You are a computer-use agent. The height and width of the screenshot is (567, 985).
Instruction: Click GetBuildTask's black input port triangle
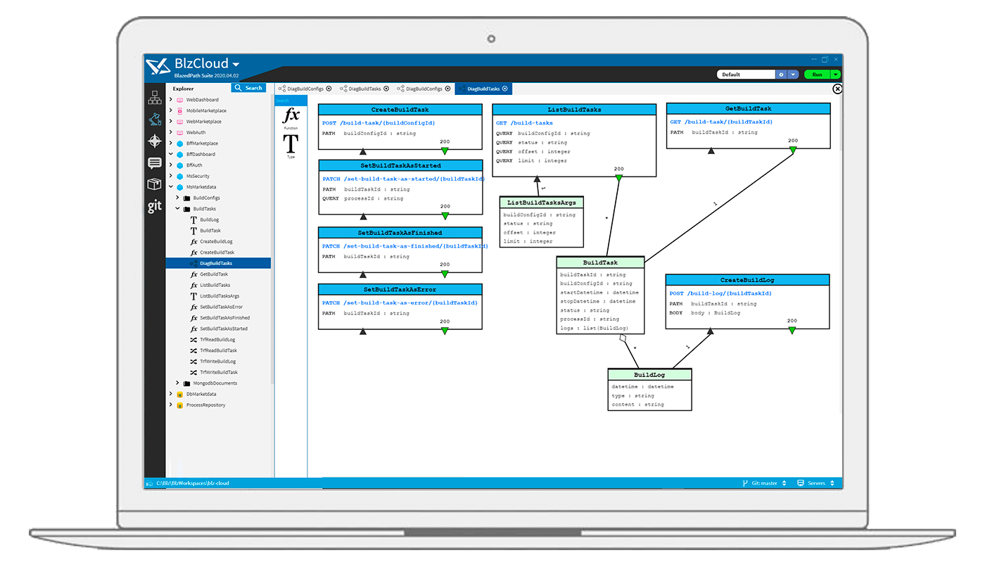pos(711,151)
